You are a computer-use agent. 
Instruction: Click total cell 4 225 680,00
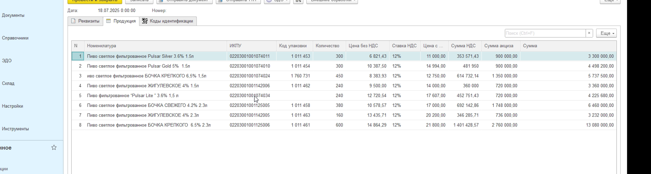pos(568,96)
